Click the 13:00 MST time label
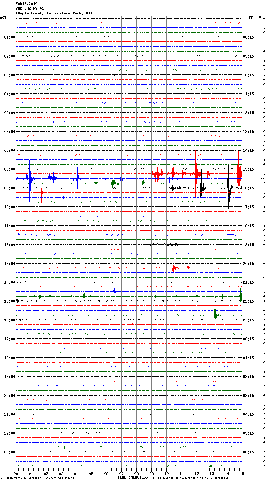This screenshot has width=267, height=482. pos(10,264)
